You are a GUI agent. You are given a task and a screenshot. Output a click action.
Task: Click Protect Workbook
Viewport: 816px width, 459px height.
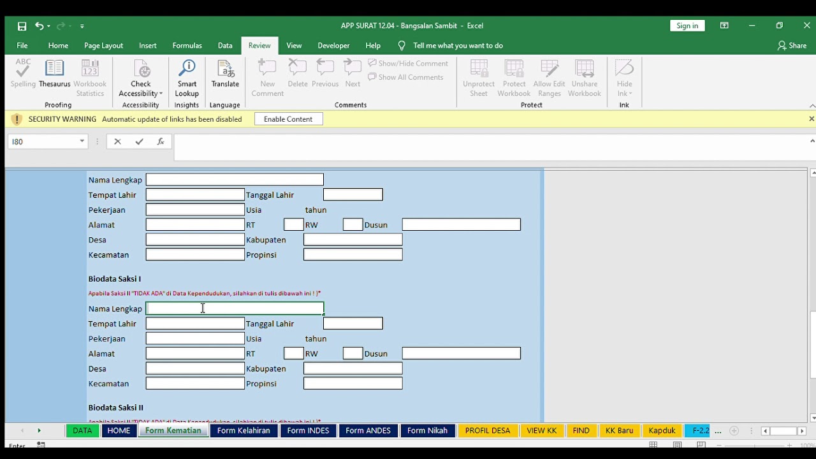[x=514, y=78]
